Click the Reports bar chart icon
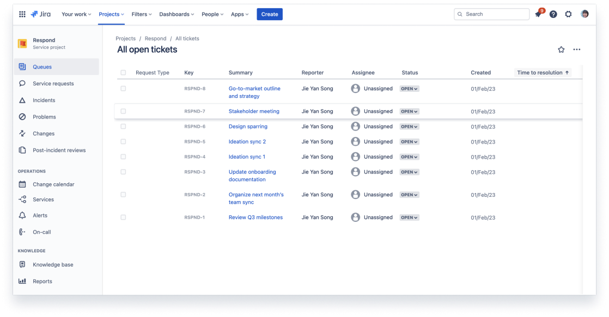Screen dimensions: 609x317 click(x=22, y=281)
